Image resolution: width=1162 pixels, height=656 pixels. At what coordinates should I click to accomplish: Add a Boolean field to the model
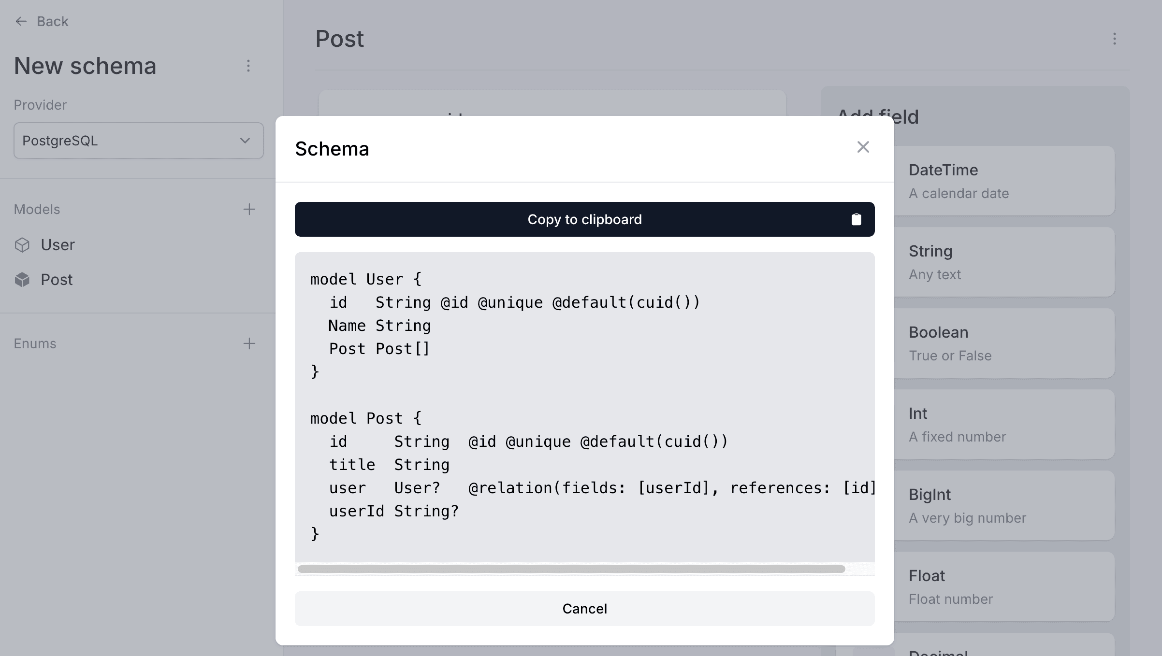pos(1006,342)
